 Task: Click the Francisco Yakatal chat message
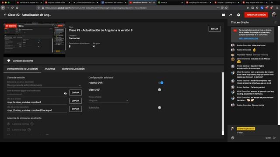[x=252, y=55]
